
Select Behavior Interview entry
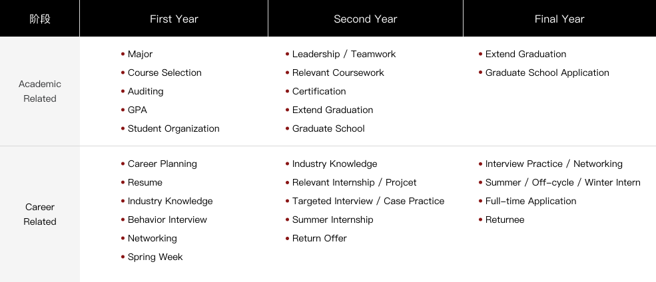167,219
